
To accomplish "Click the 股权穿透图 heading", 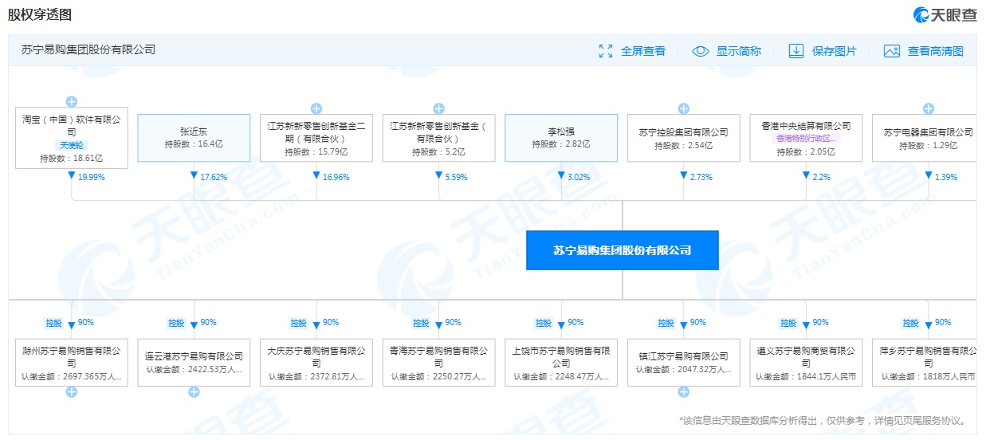I will point(40,14).
